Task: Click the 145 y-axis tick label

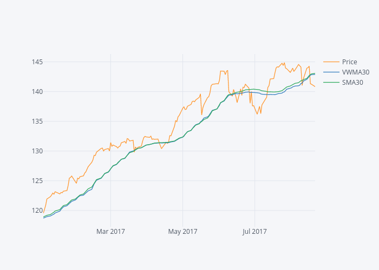Action: point(37,62)
